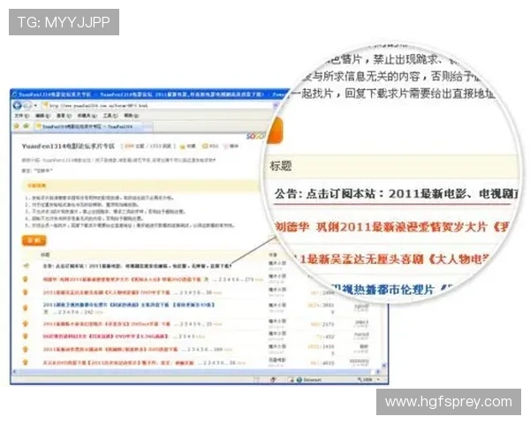This screenshot has width=530, height=424.
Task: Open the 吴孟达 大人物 DVD thread
Action: pos(106,292)
